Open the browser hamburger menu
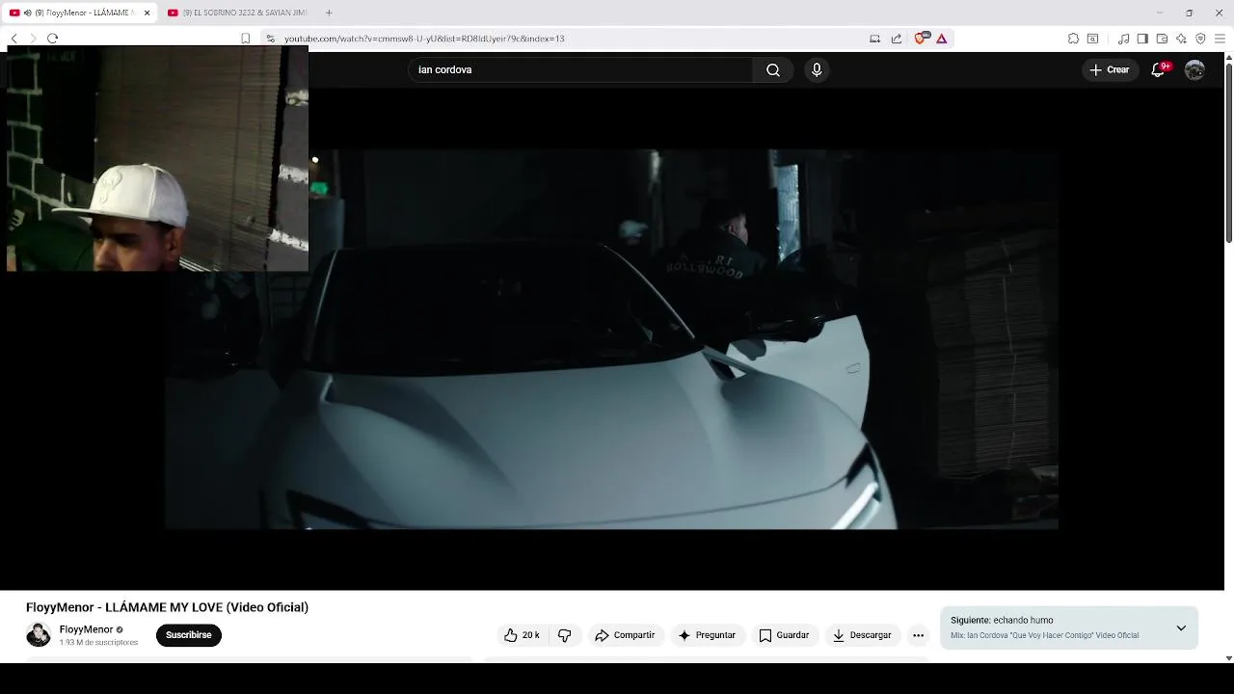 (x=1220, y=39)
